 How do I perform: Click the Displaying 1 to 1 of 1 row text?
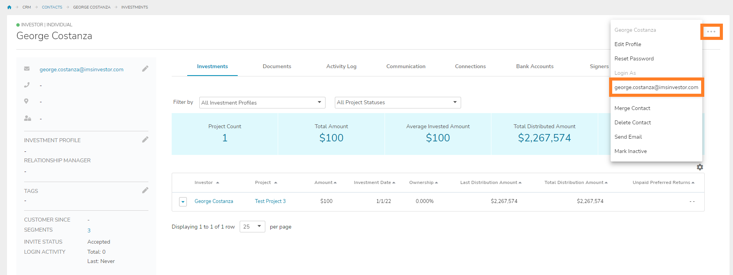point(203,227)
